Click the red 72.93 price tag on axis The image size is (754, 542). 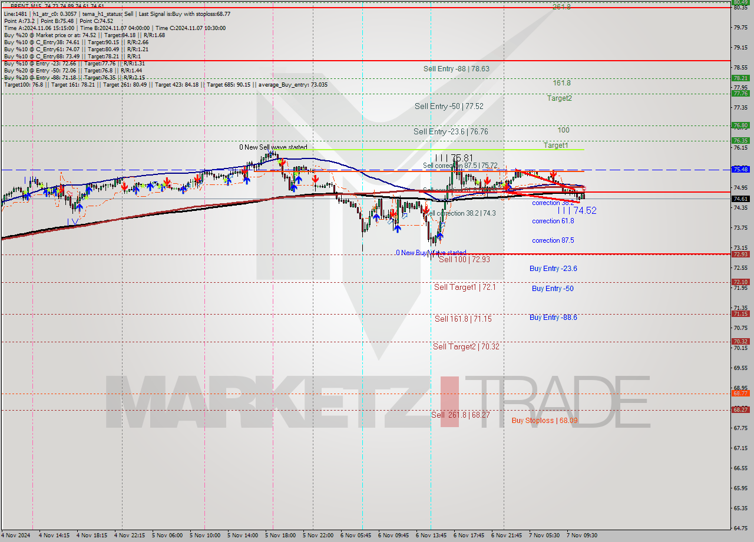740,254
